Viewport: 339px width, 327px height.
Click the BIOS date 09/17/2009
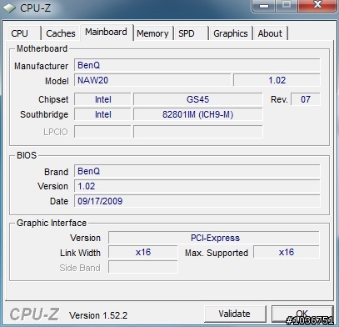tap(197, 201)
